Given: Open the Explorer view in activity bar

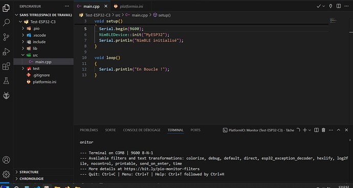Looking at the screenshot, I should [6, 8].
